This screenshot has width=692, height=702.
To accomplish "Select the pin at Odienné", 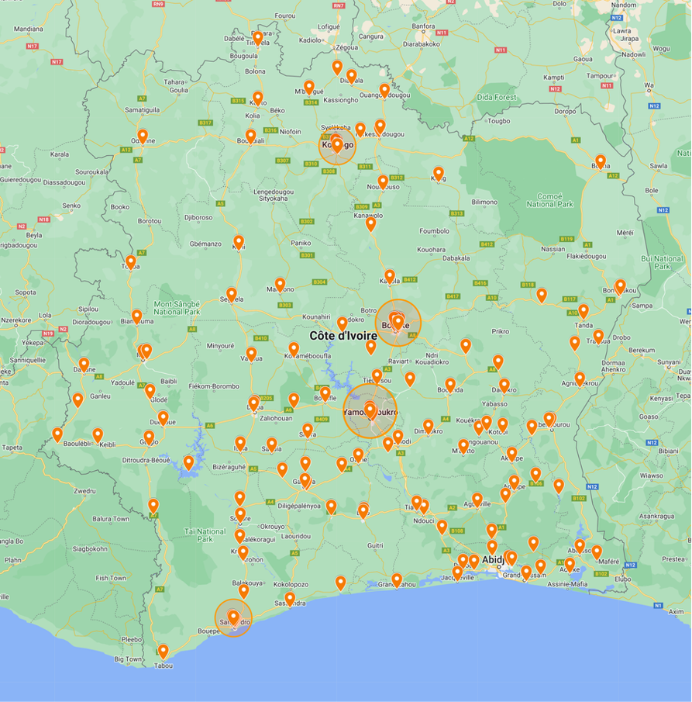I will [143, 137].
